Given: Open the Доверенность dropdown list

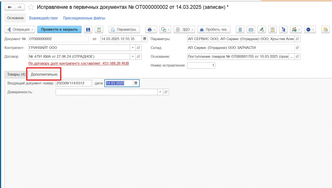Looking at the screenshot, I should pos(160,92).
